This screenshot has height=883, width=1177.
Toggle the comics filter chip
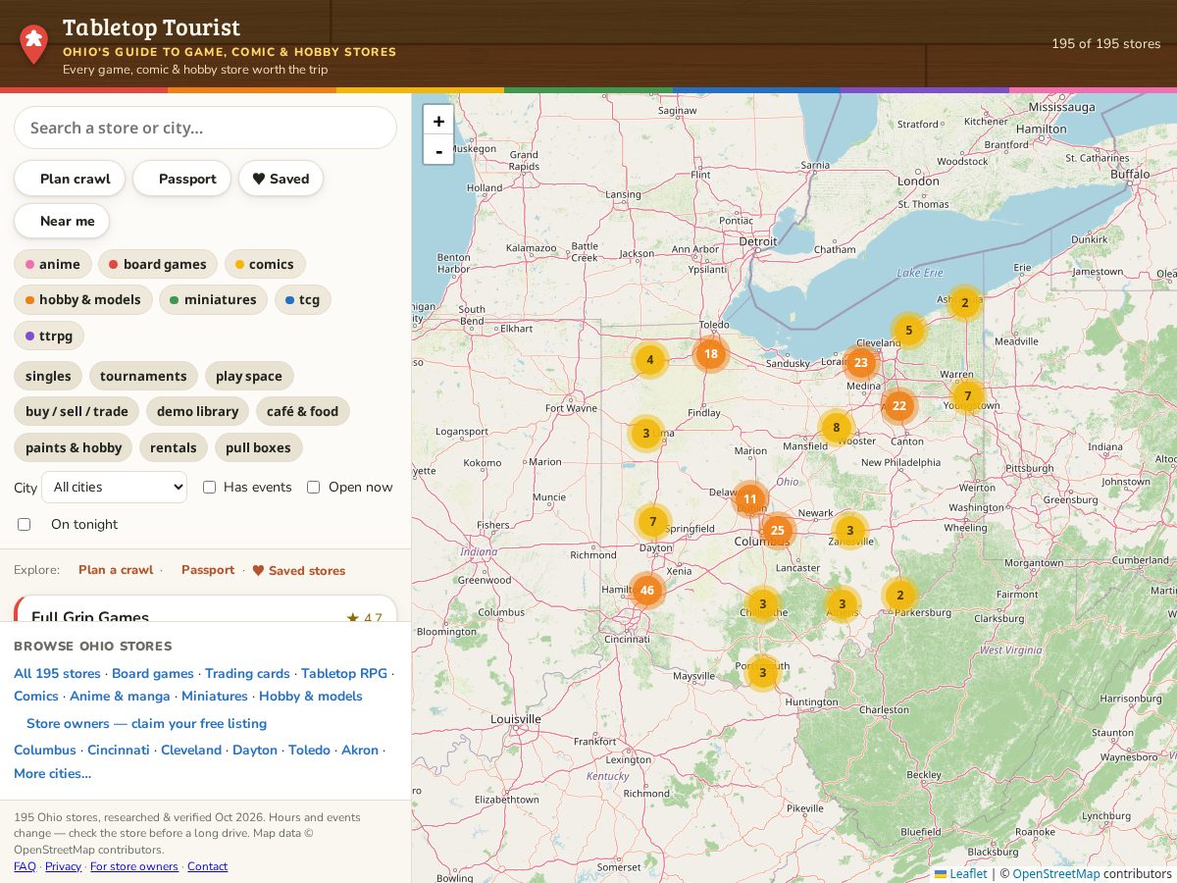point(265,264)
